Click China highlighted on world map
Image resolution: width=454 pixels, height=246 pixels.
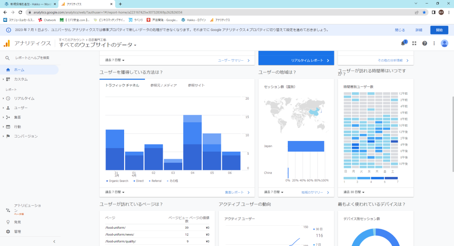point(315,112)
